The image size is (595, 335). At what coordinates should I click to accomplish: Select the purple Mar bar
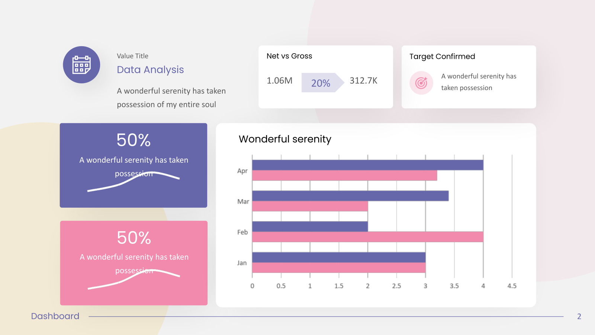point(350,196)
